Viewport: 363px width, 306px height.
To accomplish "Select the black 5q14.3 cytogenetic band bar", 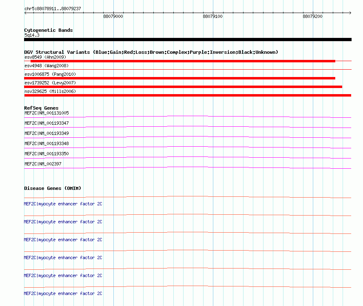I will [188, 40].
